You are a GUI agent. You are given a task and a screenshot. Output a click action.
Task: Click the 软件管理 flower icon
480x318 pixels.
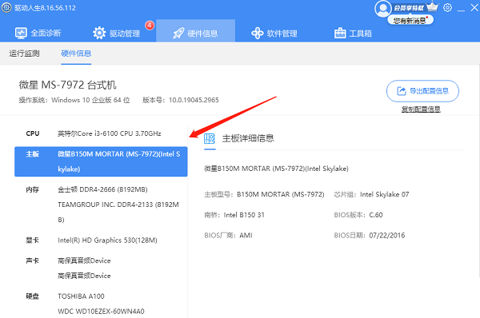click(257, 33)
